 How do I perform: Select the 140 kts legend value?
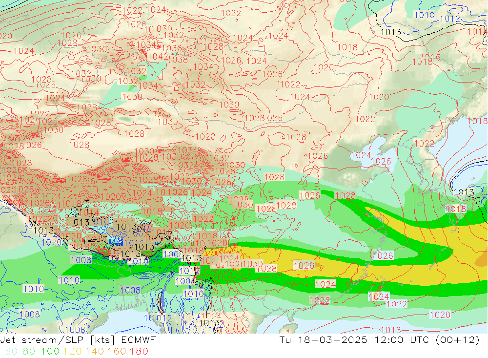click(x=95, y=352)
